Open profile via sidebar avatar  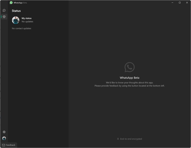coord(4,138)
